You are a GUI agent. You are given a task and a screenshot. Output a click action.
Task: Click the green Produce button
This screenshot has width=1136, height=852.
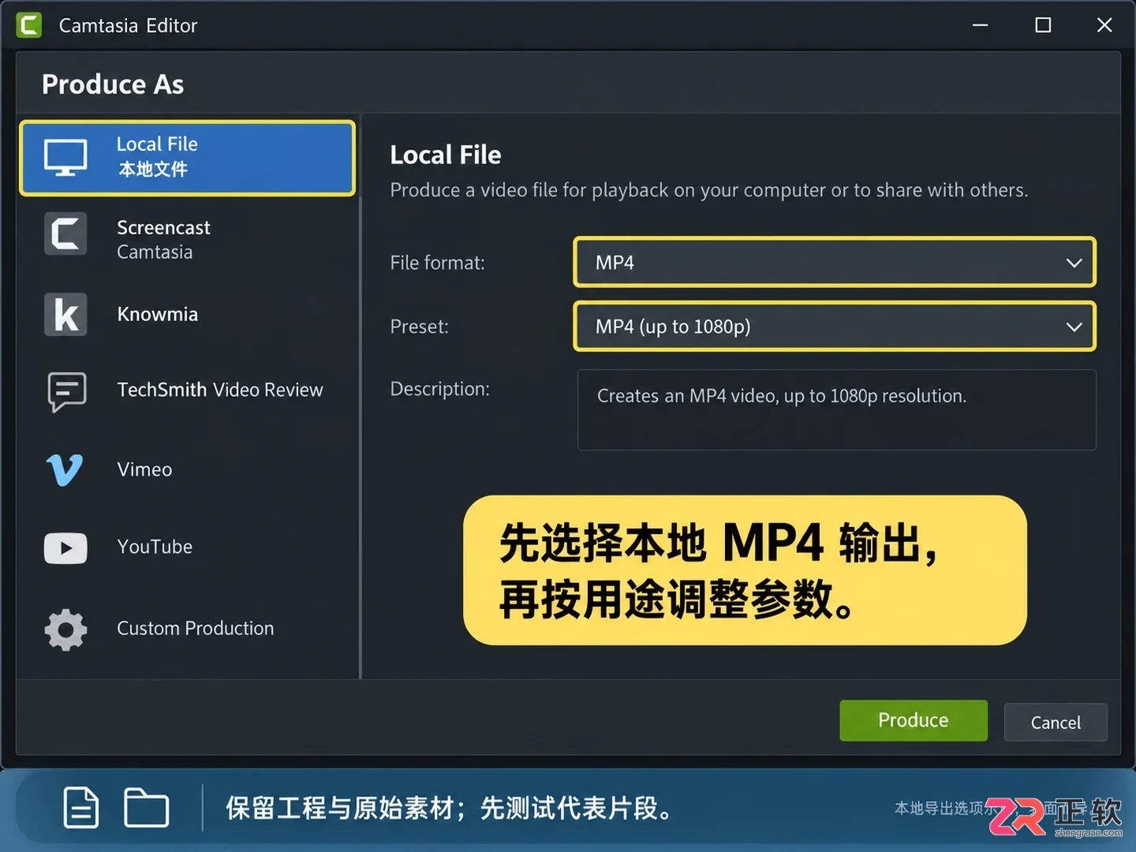tap(914, 720)
